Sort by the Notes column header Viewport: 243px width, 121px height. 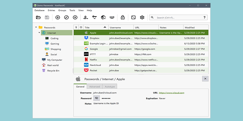pos(171,27)
